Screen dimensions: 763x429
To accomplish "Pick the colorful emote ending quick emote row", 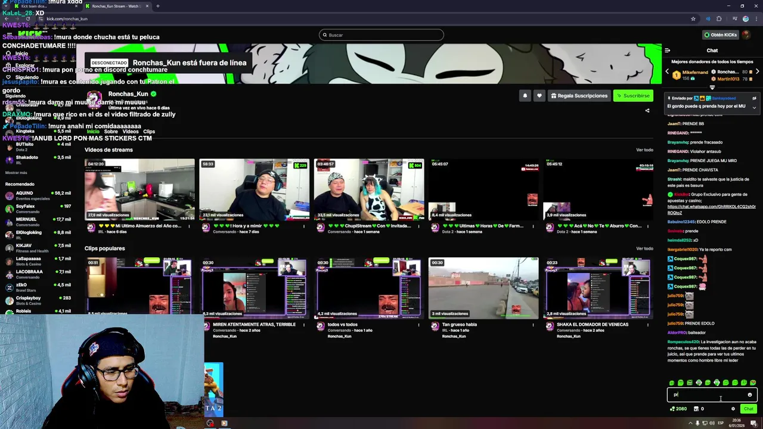I will [753, 383].
